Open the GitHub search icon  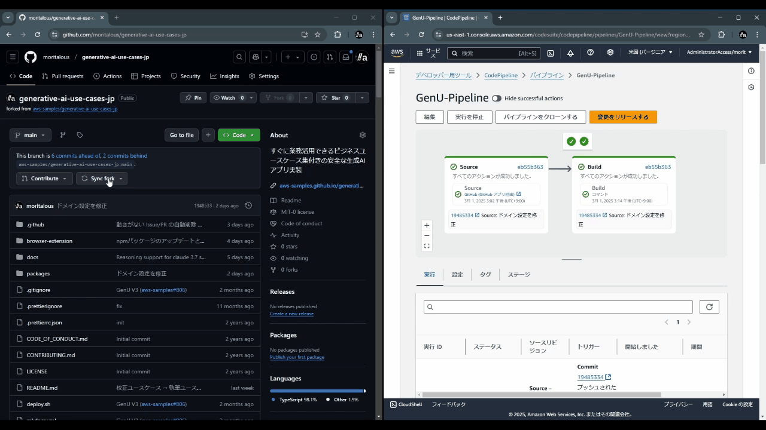point(239,57)
